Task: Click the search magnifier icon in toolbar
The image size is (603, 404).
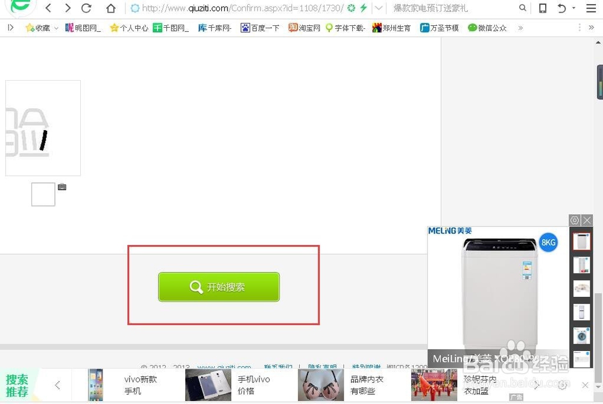Action: point(523,8)
